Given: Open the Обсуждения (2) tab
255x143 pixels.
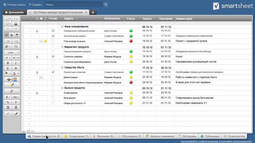Looking at the screenshot, I should (x=129, y=136).
